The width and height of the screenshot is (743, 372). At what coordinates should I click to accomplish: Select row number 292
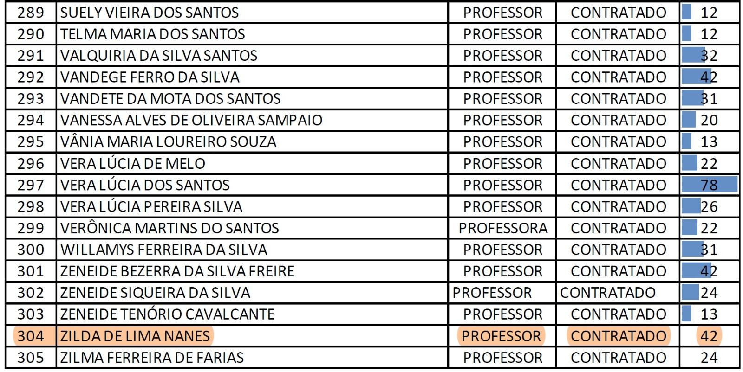[x=31, y=77]
